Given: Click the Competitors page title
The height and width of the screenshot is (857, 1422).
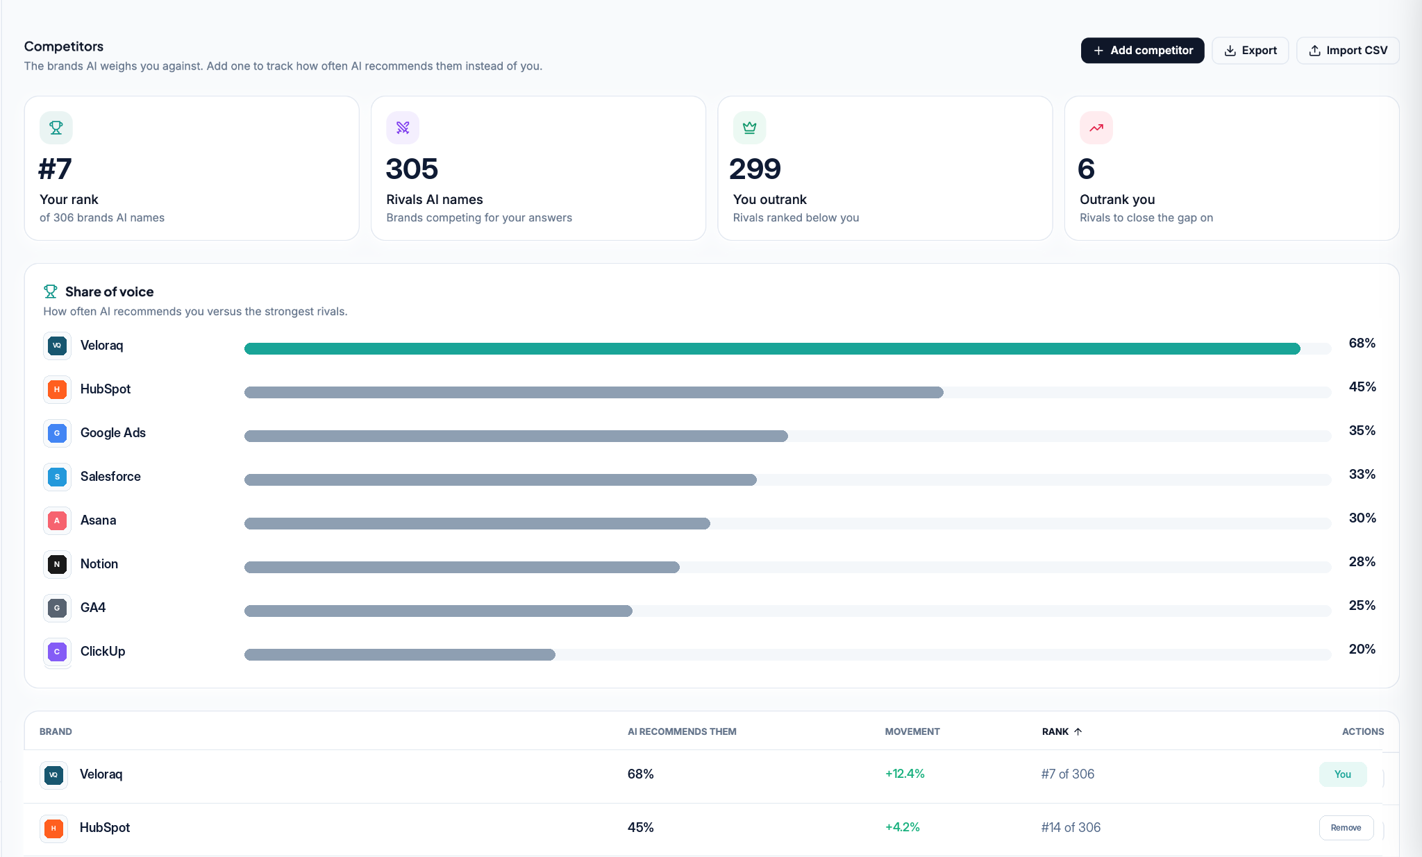Looking at the screenshot, I should coord(64,46).
